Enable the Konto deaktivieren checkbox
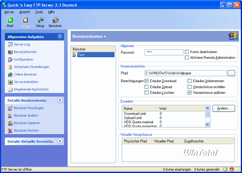 (187, 52)
